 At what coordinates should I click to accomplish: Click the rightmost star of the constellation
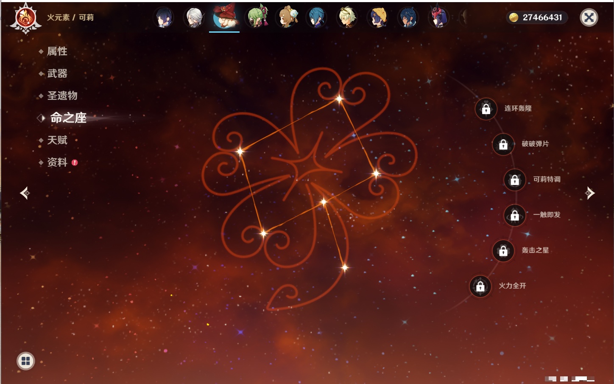pos(376,174)
